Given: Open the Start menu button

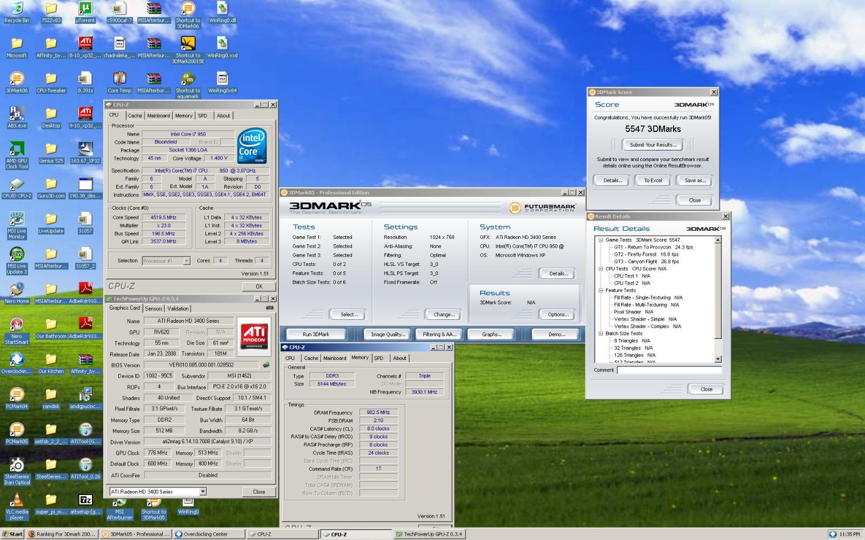Looking at the screenshot, I should pos(12,534).
